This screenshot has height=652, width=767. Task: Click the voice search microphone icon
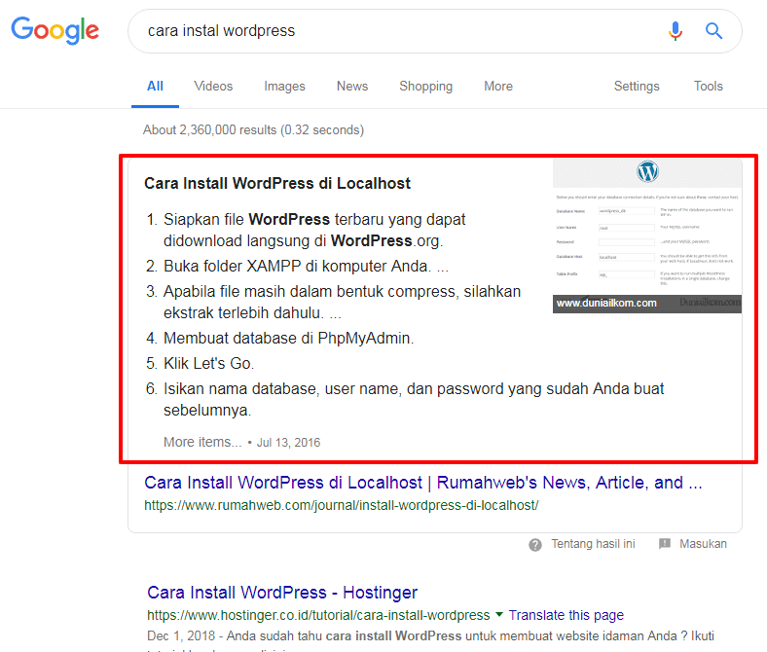[x=676, y=31]
